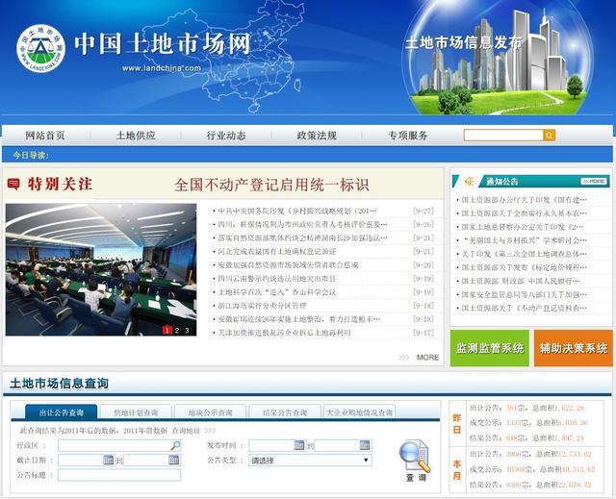Click the 行政区 input field
Screen dimensions: 616x499
tap(119, 445)
